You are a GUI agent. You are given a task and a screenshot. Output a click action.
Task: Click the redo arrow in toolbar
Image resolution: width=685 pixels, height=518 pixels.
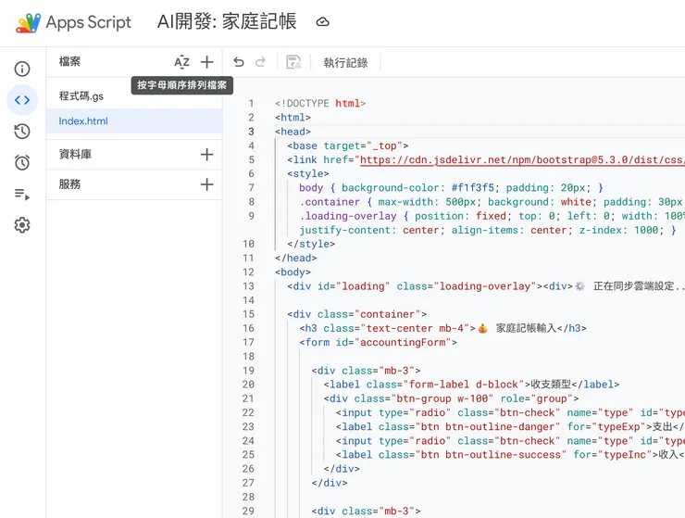click(260, 63)
